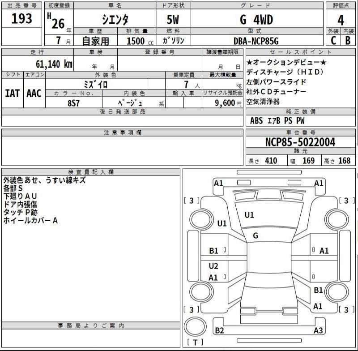Select the mileage 61,140 km
358x351 pixels.
pyautogui.click(x=54, y=64)
